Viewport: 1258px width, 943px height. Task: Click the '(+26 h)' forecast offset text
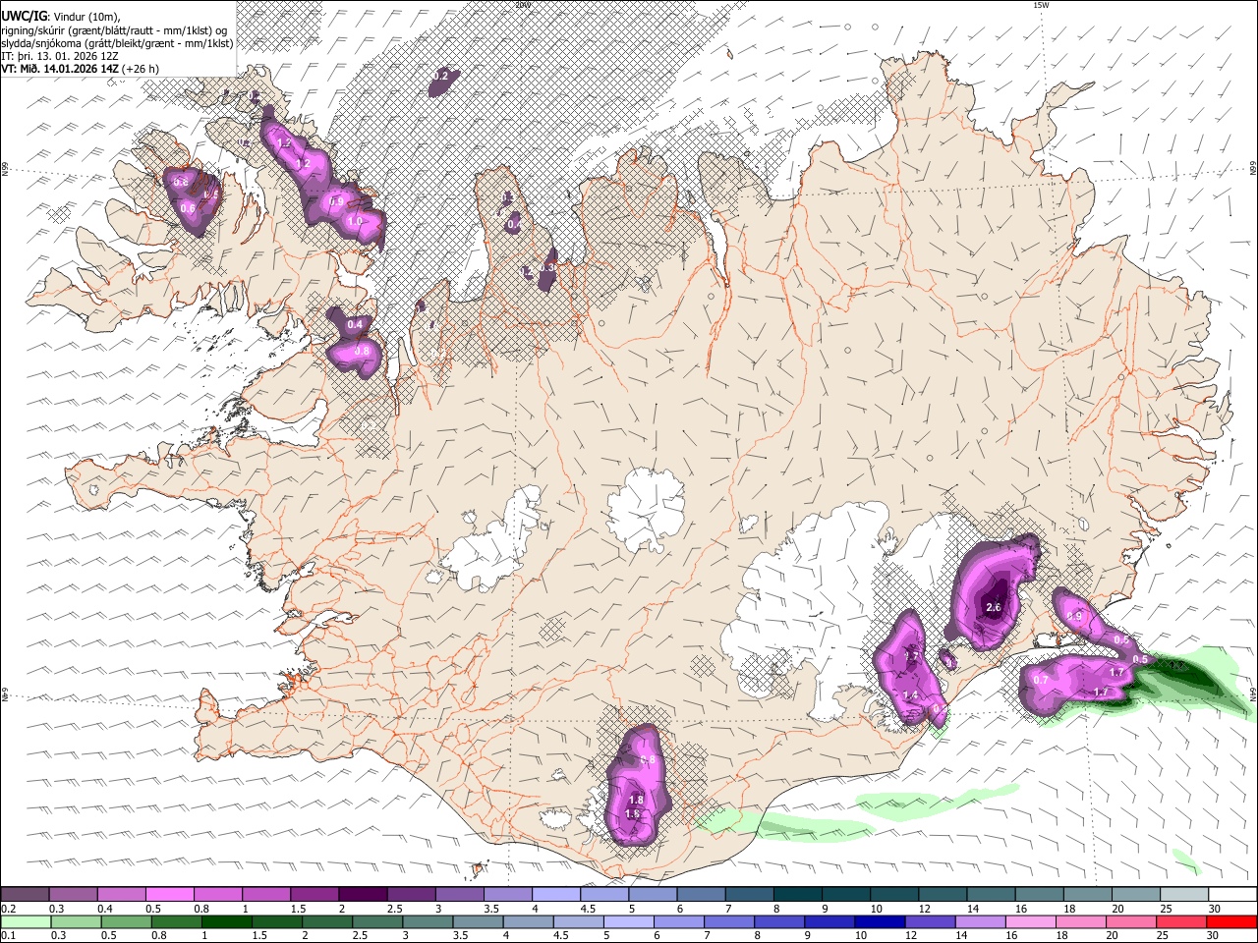click(x=142, y=69)
